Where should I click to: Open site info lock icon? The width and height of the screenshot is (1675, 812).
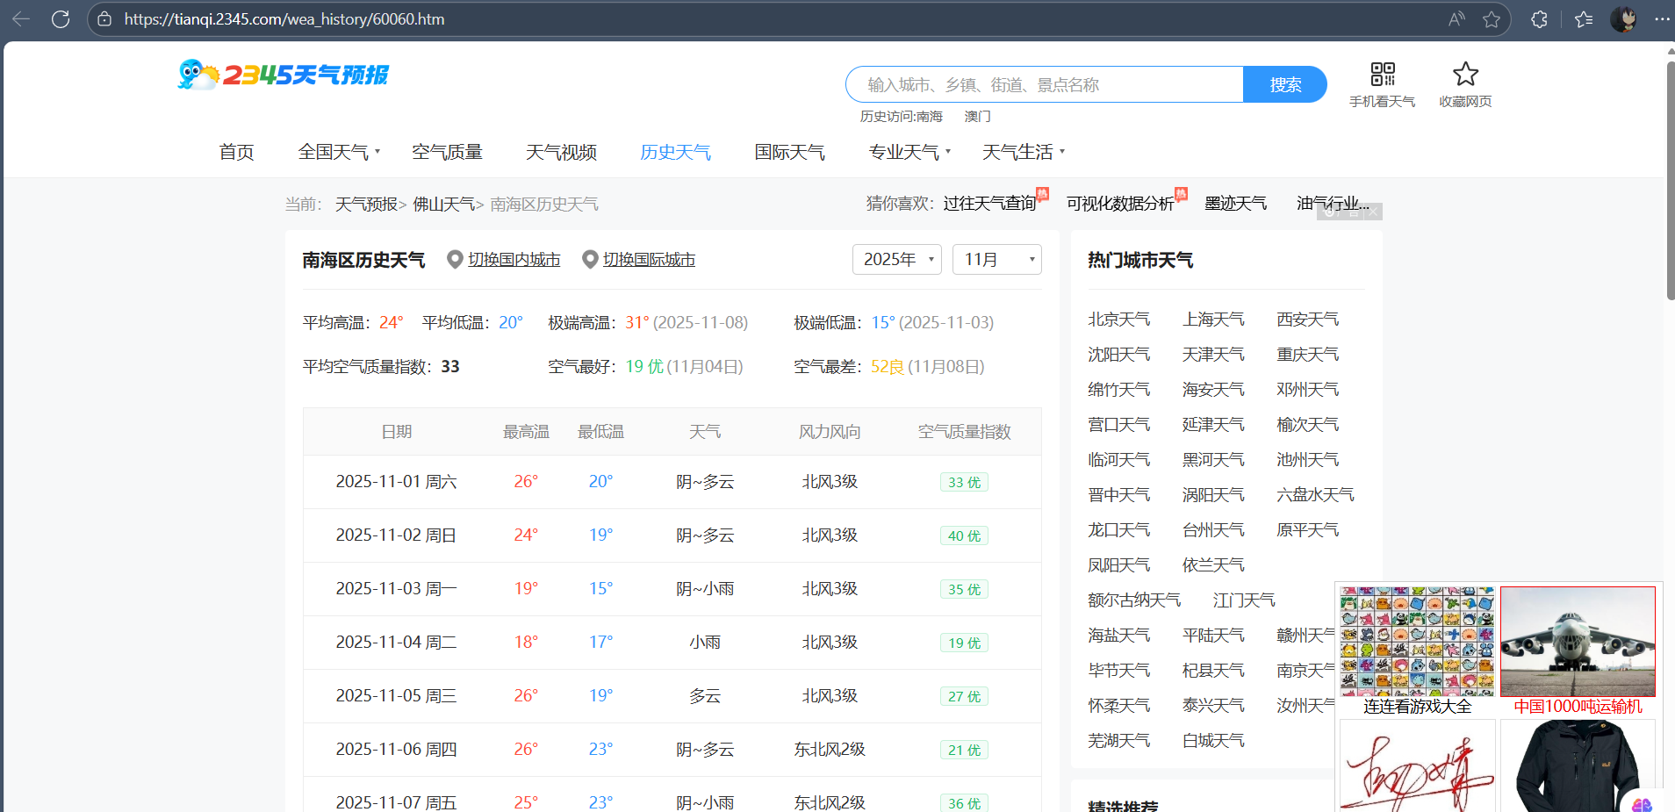pos(104,18)
